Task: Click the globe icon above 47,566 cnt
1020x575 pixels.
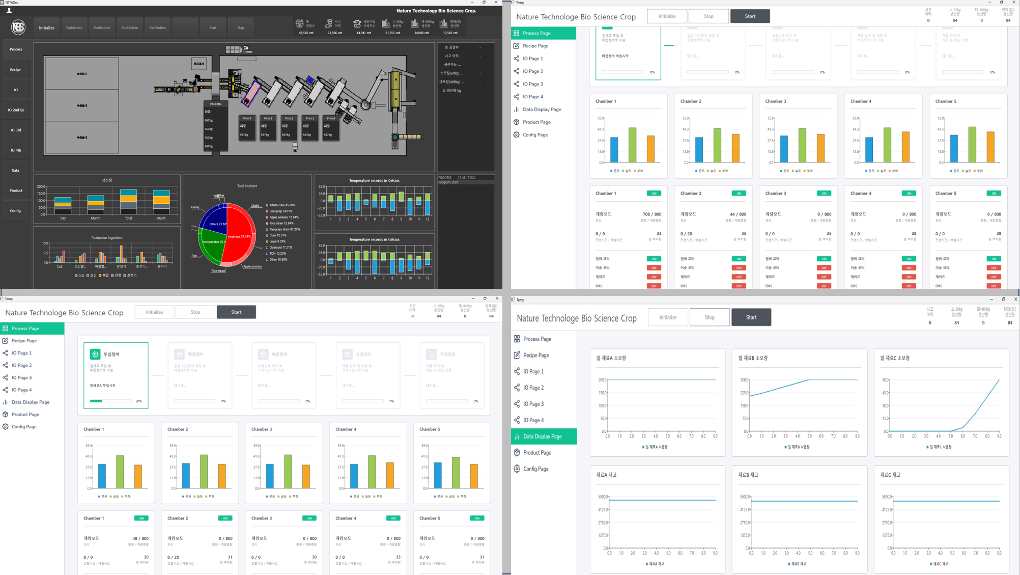Action: coord(299,23)
